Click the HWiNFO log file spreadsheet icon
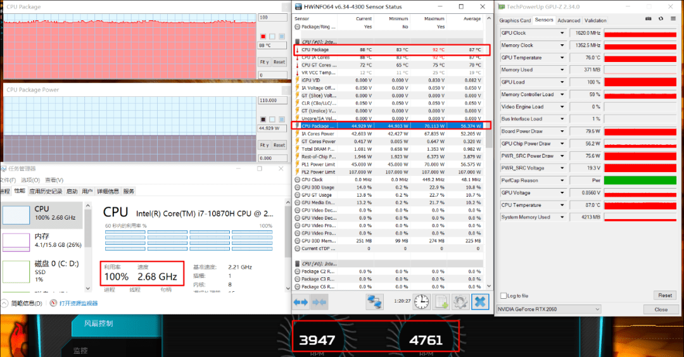 point(441,302)
